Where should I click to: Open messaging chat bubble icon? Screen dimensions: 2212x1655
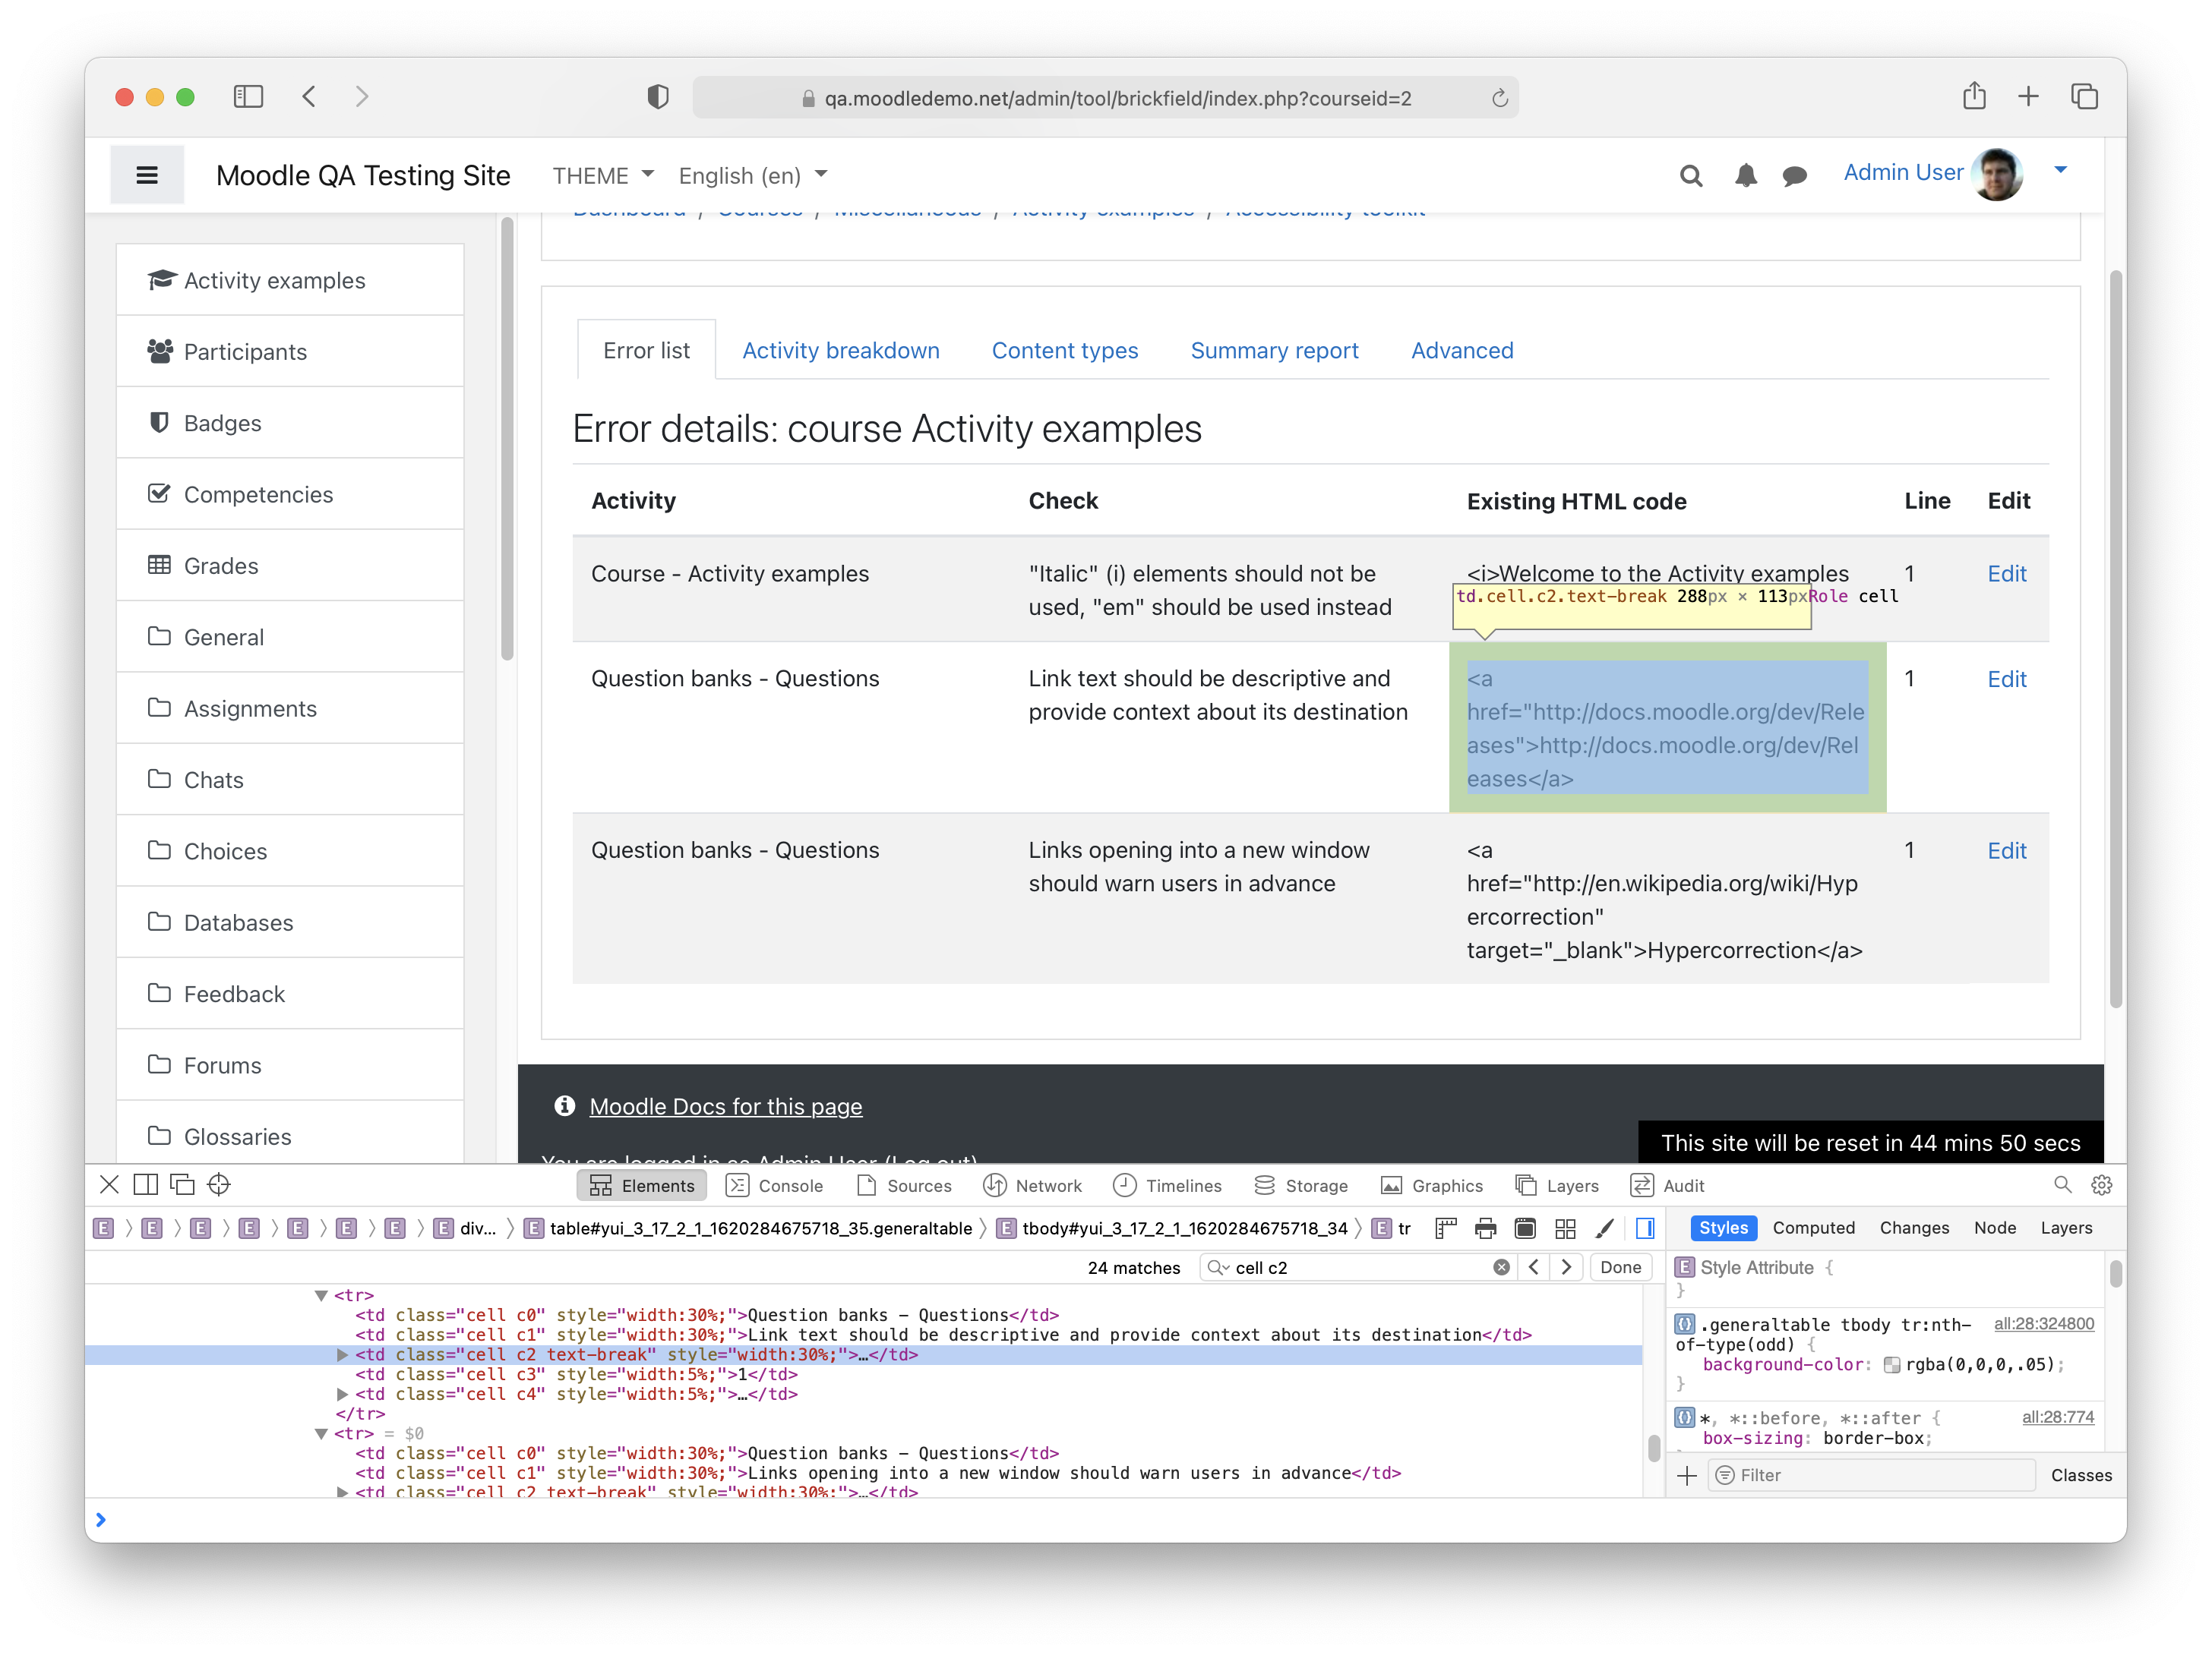[x=1794, y=176]
